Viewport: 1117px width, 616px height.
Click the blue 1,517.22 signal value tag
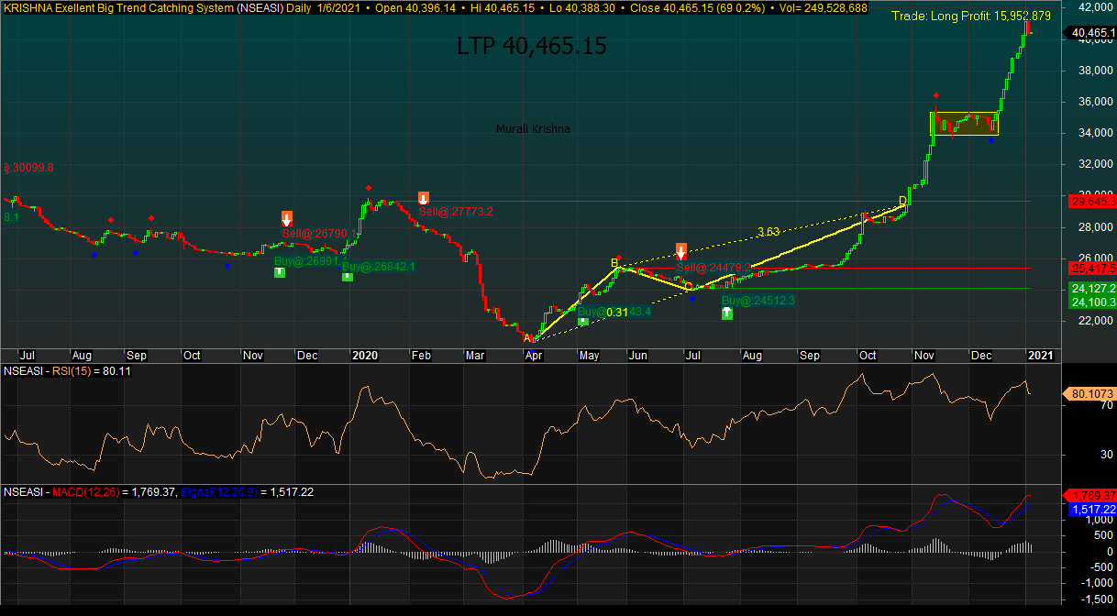[1091, 509]
